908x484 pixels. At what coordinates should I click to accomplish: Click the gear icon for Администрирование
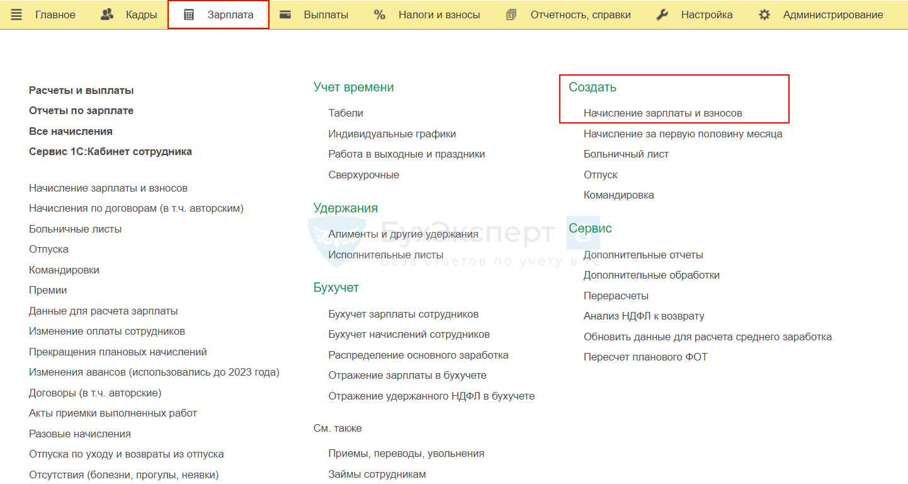point(764,14)
